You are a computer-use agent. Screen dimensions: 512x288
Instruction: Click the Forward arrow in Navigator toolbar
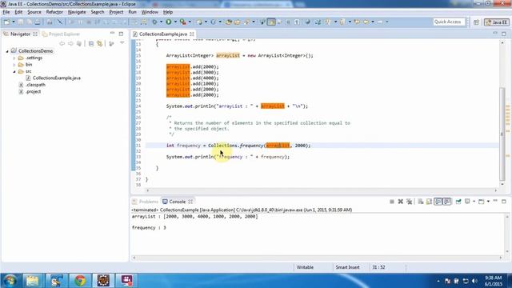coord(70,43)
